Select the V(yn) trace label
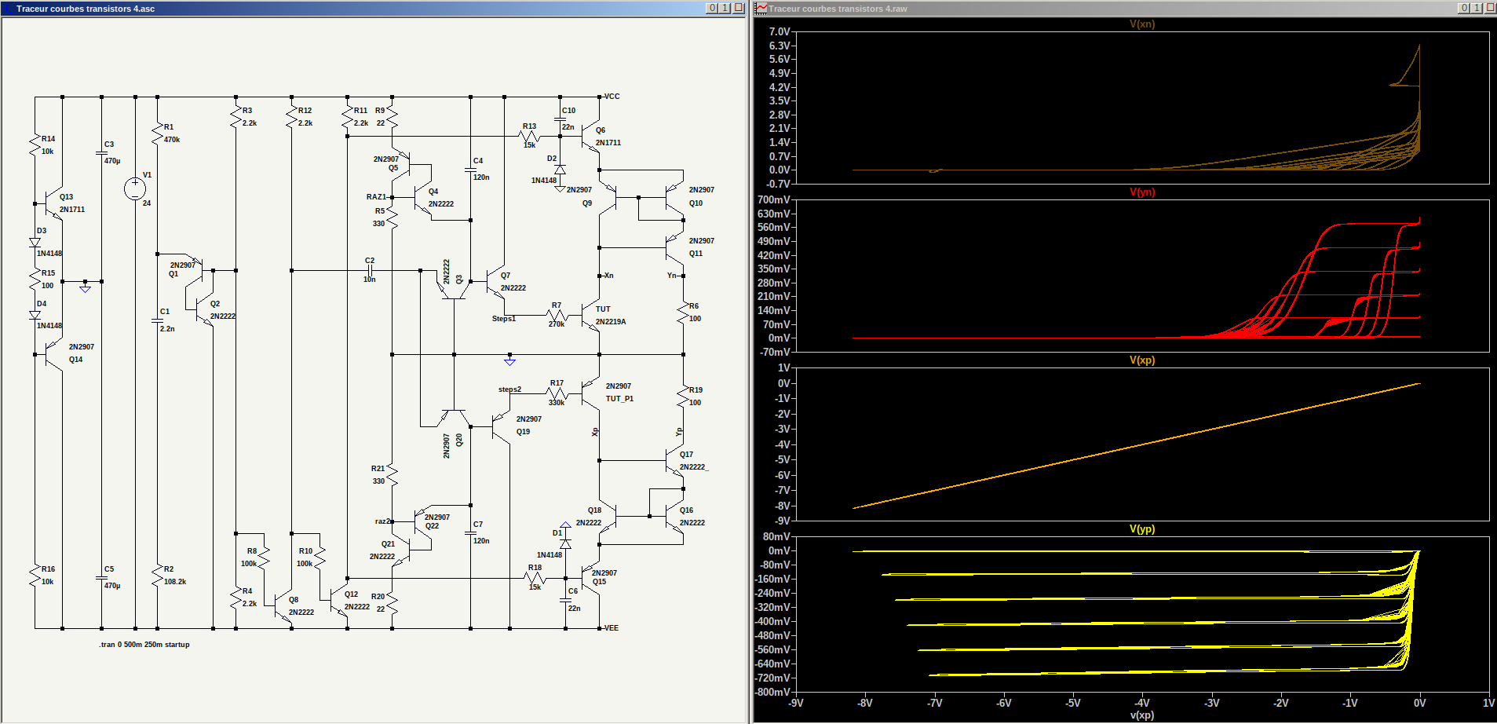1497x724 pixels. 1142,192
